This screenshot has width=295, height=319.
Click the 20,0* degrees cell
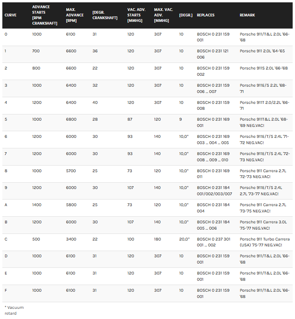pyautogui.click(x=184, y=239)
